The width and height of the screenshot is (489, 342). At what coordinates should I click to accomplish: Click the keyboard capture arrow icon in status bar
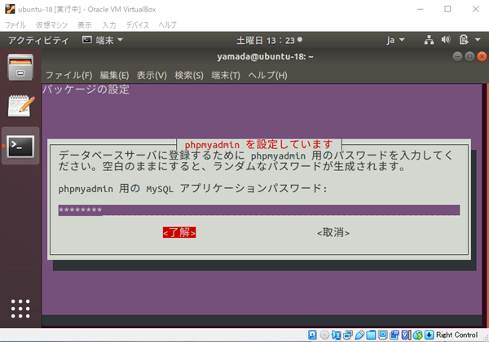pyautogui.click(x=430, y=335)
